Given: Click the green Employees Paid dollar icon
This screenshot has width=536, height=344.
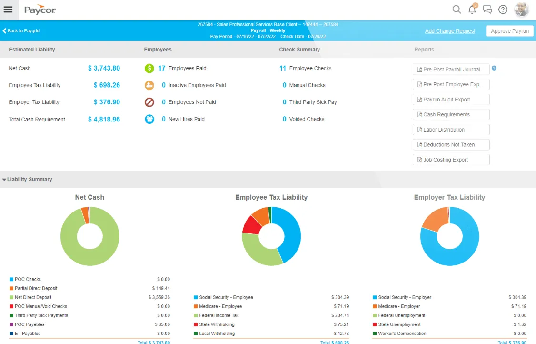Looking at the screenshot, I should (149, 69).
